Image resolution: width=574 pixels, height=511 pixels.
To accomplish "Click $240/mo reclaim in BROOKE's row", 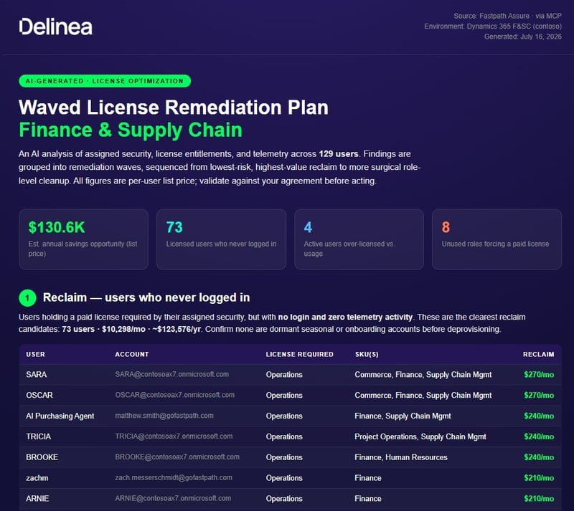I will (539, 457).
